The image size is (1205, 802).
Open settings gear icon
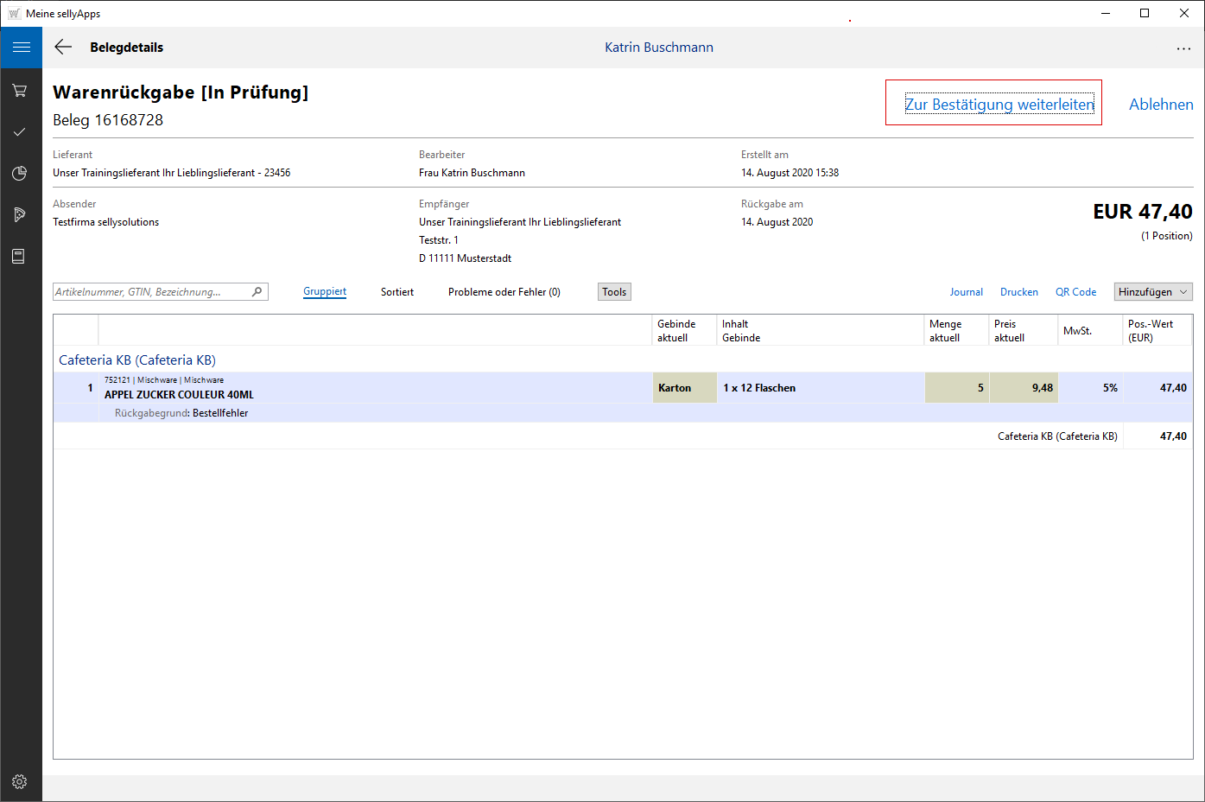click(20, 781)
